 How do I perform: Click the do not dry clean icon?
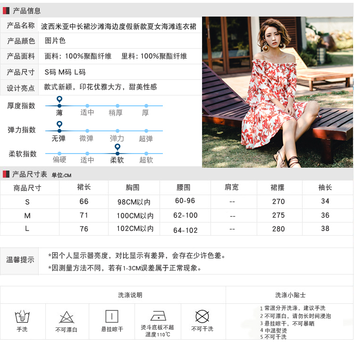[202, 316]
